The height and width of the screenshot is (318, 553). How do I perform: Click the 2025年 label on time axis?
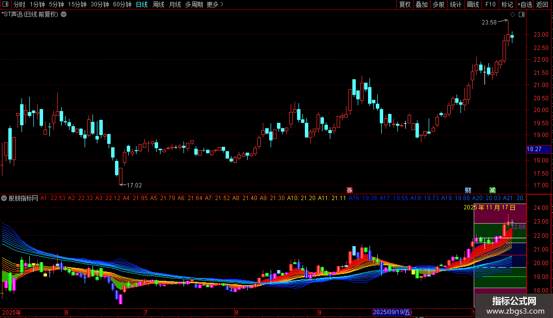[x=12, y=312]
